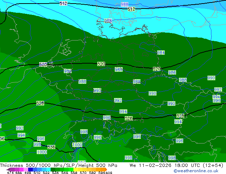Open the weatheronline.co.uk copyright link
Screen dimensions: 226x174
click(196, 171)
